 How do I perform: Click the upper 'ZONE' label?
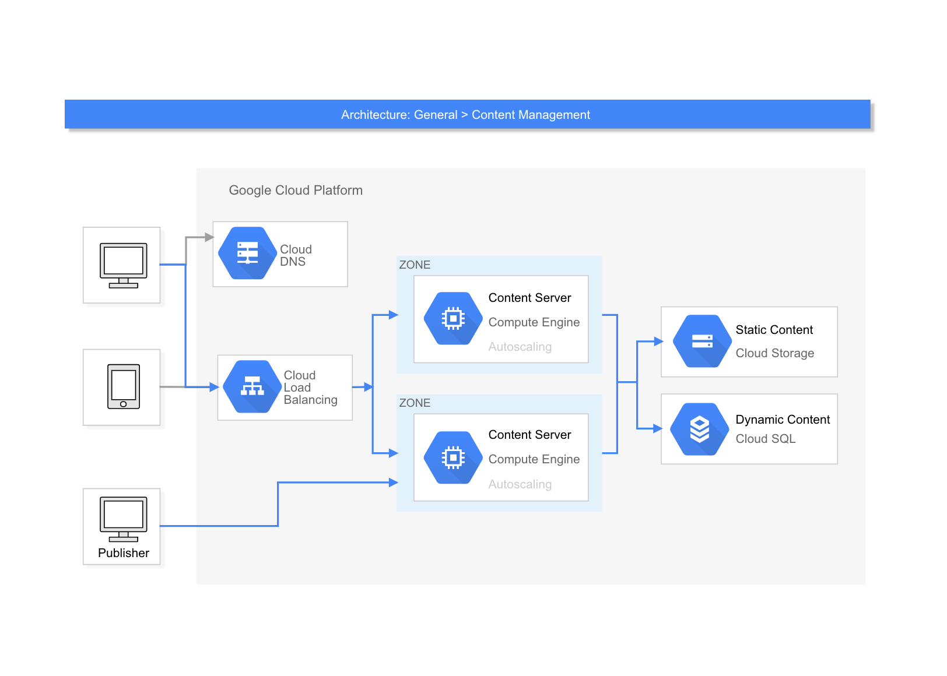pos(415,265)
